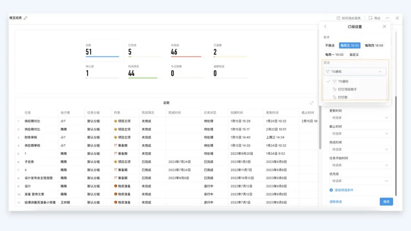Click the 更新时间 column header in table
This screenshot has width=411, height=231.
click(x=272, y=113)
